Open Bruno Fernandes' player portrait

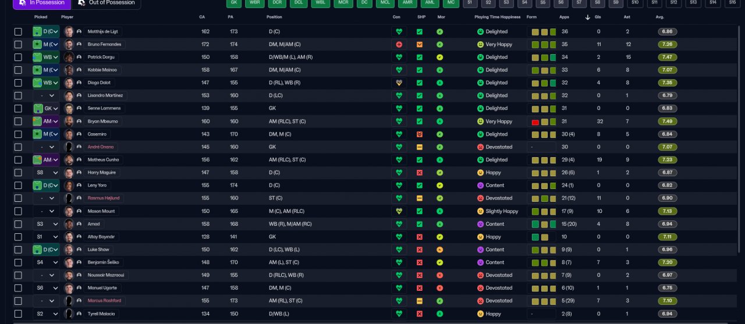[69, 44]
